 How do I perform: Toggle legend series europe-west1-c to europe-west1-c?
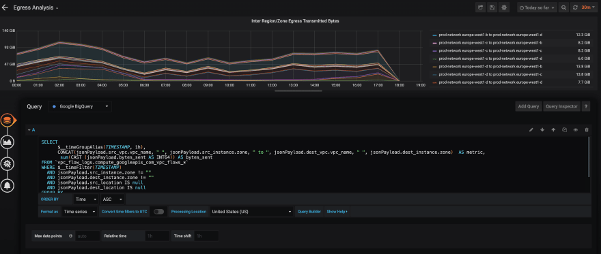(x=490, y=51)
